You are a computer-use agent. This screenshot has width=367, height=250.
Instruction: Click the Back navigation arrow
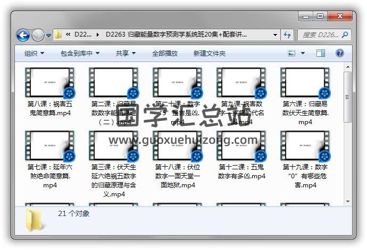(x=23, y=35)
